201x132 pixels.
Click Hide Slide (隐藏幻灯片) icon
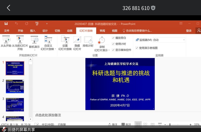(x=77, y=43)
